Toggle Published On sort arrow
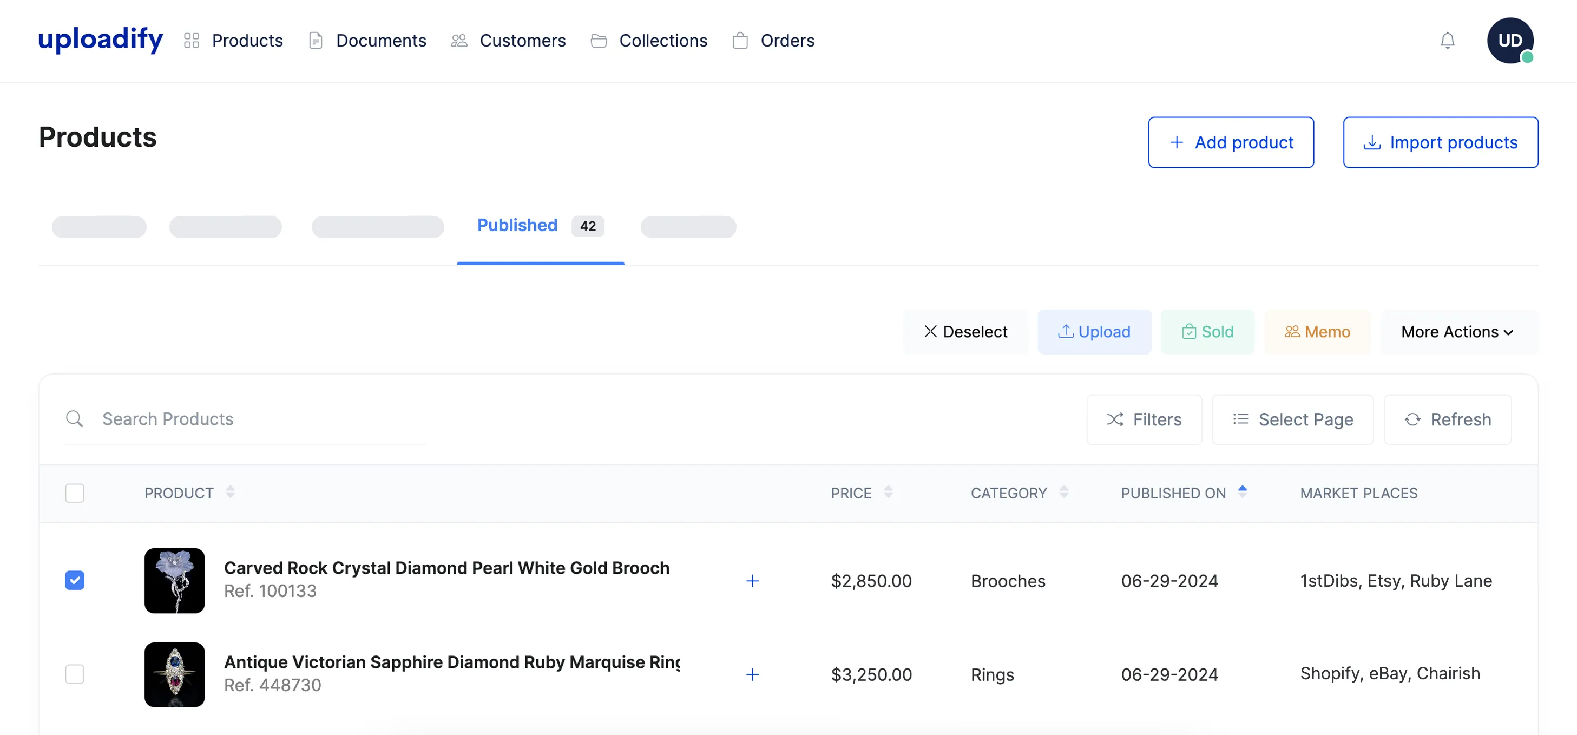Image resolution: width=1577 pixels, height=735 pixels. 1242,492
